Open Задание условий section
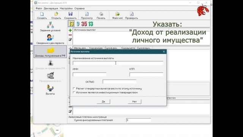This screenshot has width=243, height=137. [50, 27]
